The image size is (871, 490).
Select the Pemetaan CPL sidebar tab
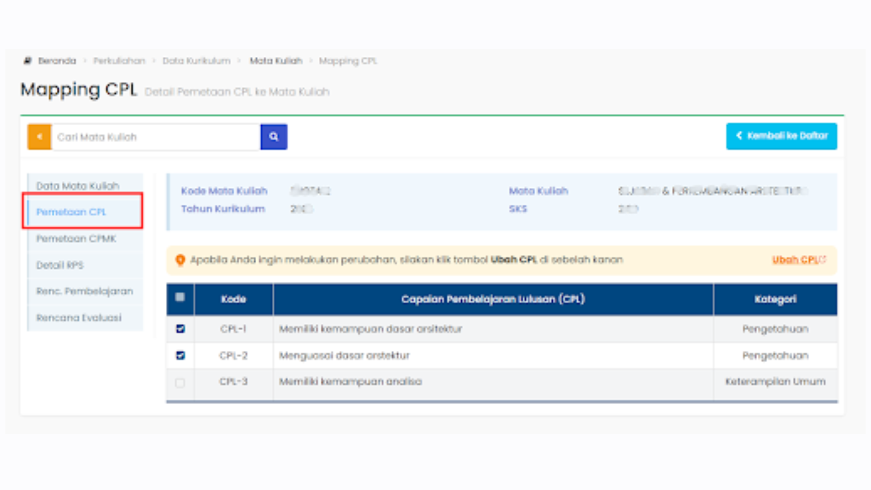pos(71,212)
